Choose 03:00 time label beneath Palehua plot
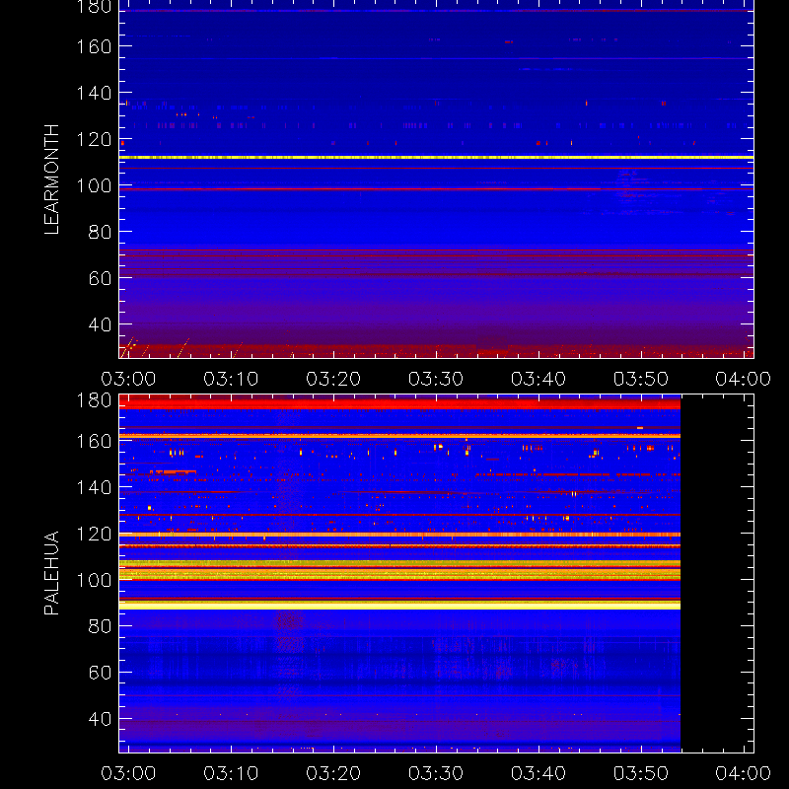Image resolution: width=789 pixels, height=789 pixels. 128,773
